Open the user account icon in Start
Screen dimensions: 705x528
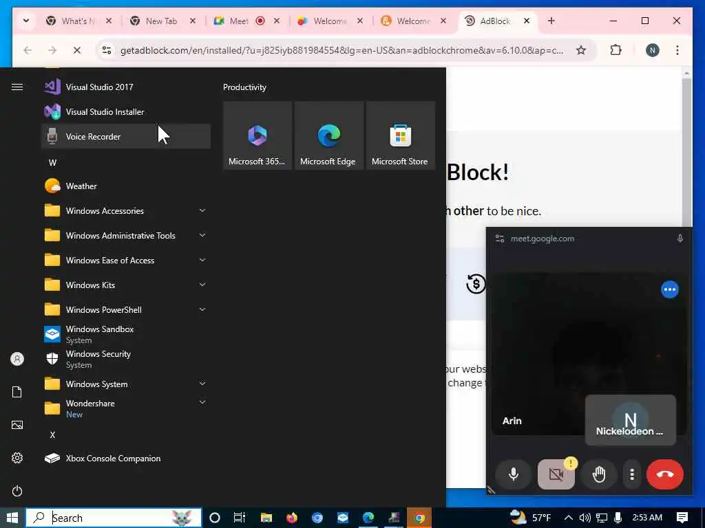(x=17, y=359)
